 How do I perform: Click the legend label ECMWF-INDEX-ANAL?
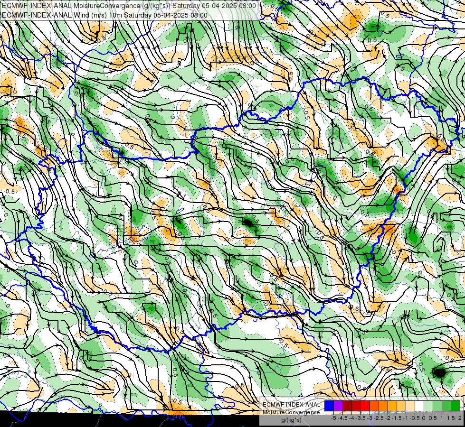[x=292, y=405]
